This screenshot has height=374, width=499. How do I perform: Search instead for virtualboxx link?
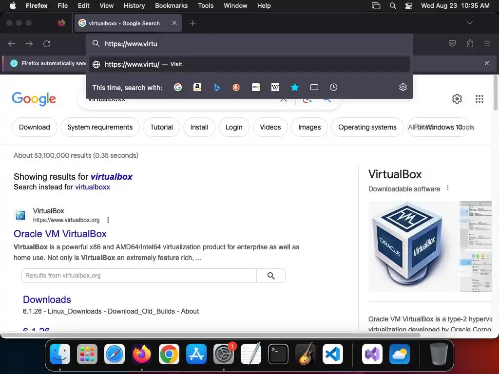pyautogui.click(x=93, y=187)
